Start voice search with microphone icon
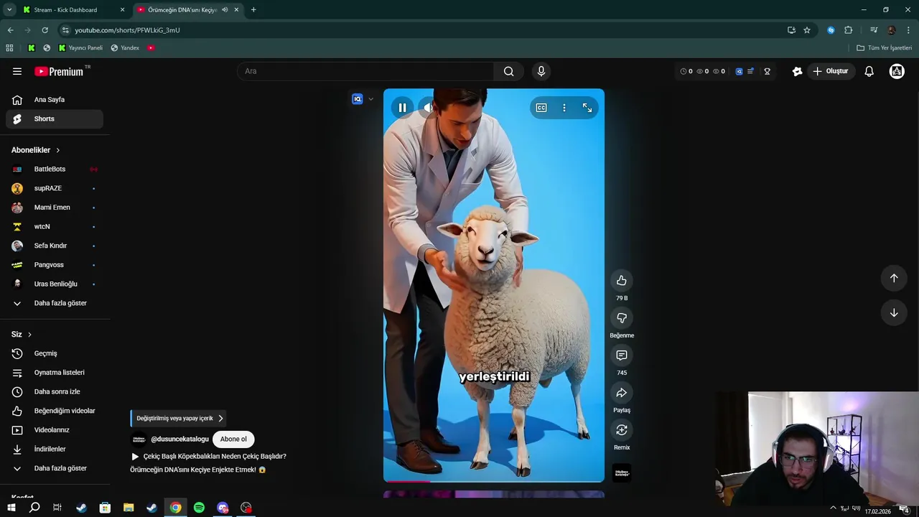Screen dimensions: 919x517 tap(541, 71)
